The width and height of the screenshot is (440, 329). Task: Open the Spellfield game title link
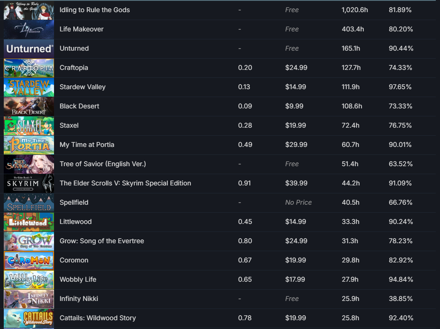[x=74, y=203]
